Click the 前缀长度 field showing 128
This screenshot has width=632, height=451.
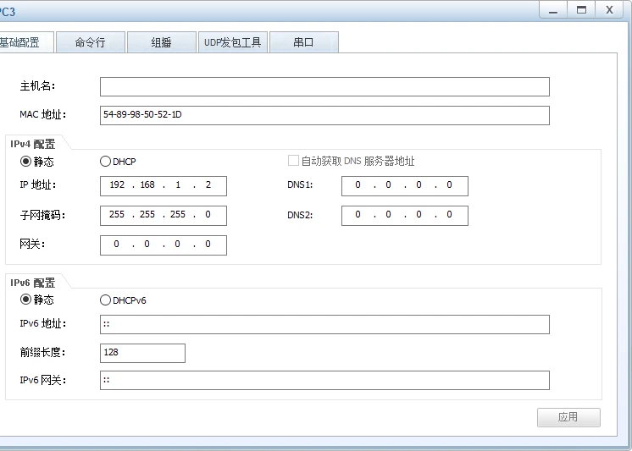tap(142, 353)
